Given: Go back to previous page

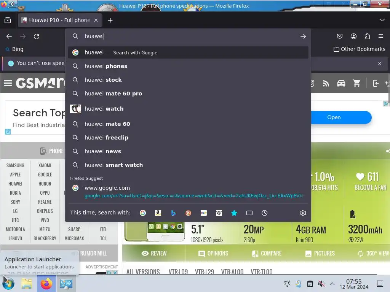Looking at the screenshot, I should tap(9, 36).
